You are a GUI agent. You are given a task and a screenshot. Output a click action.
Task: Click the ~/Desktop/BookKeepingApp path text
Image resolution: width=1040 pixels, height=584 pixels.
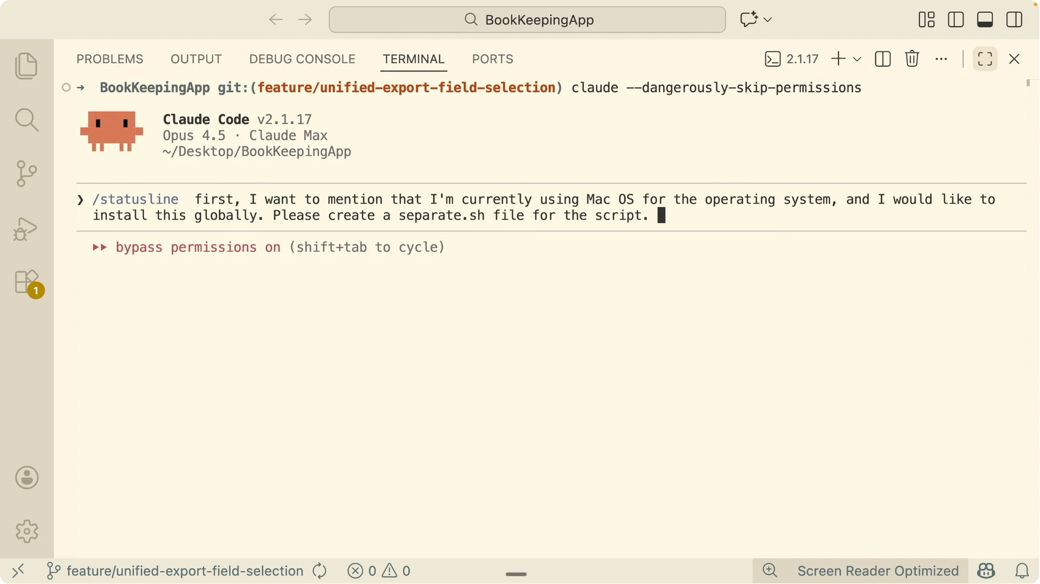(257, 152)
